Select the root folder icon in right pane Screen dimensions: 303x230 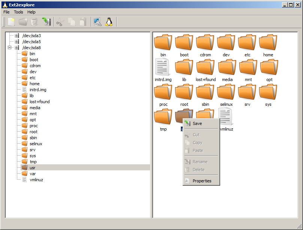pyautogui.click(x=184, y=92)
